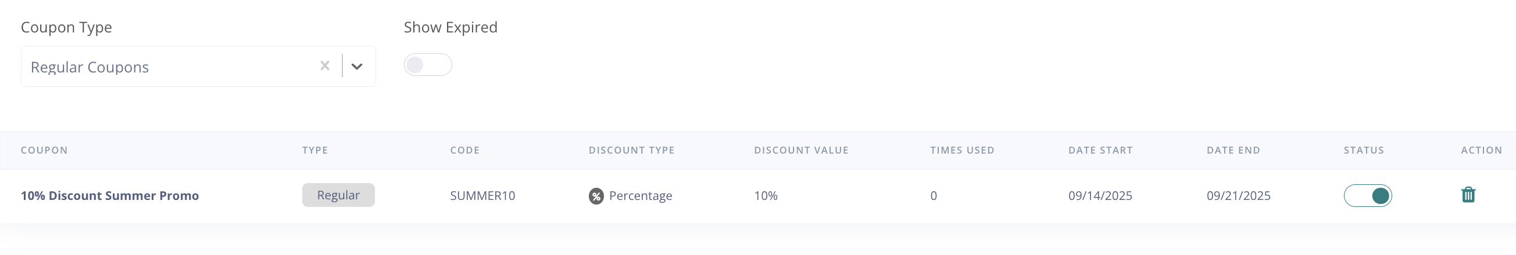1516x255 pixels.
Task: Expand the Coupon Type dropdown arrow
Action: [357, 66]
